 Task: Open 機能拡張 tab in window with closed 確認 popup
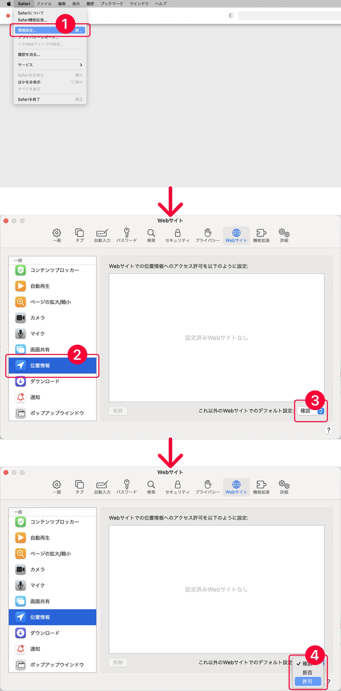(x=261, y=235)
